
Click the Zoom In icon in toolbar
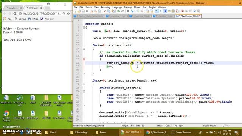(x=138, y=11)
